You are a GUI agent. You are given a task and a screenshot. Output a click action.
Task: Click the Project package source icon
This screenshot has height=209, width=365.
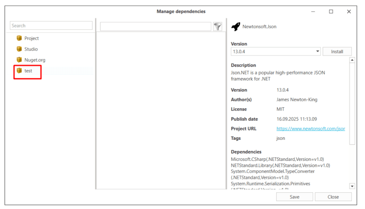(19, 38)
